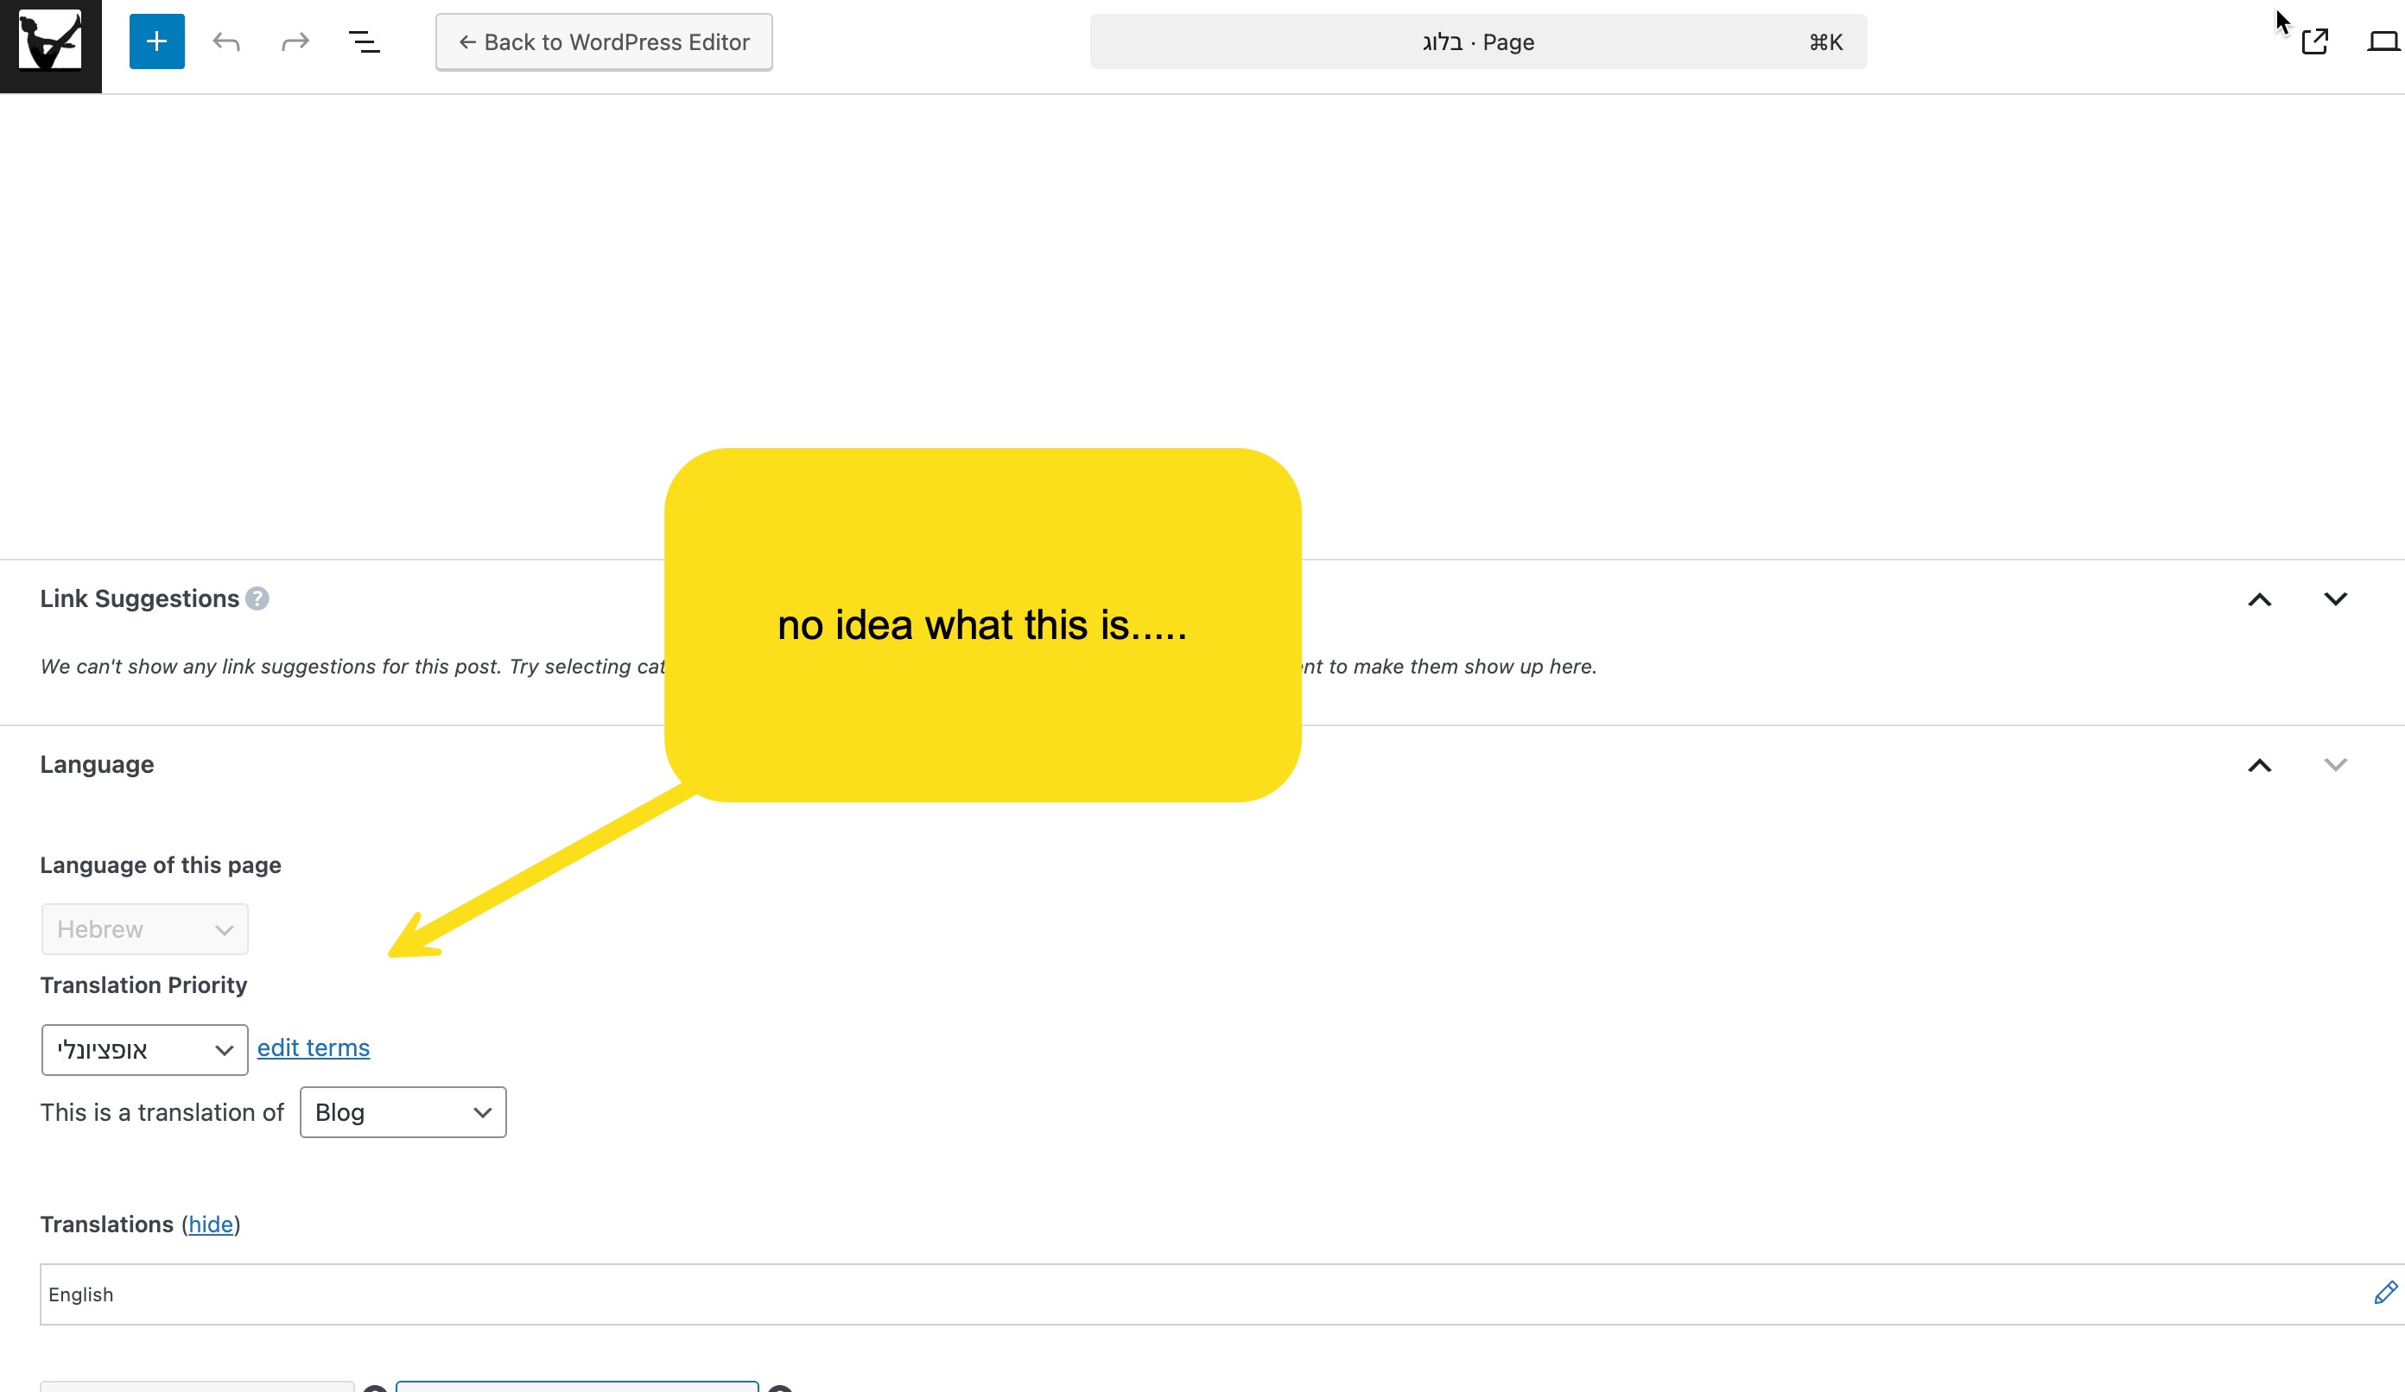The image size is (2405, 1392).
Task: Click the site logo icon
Action: 51,43
